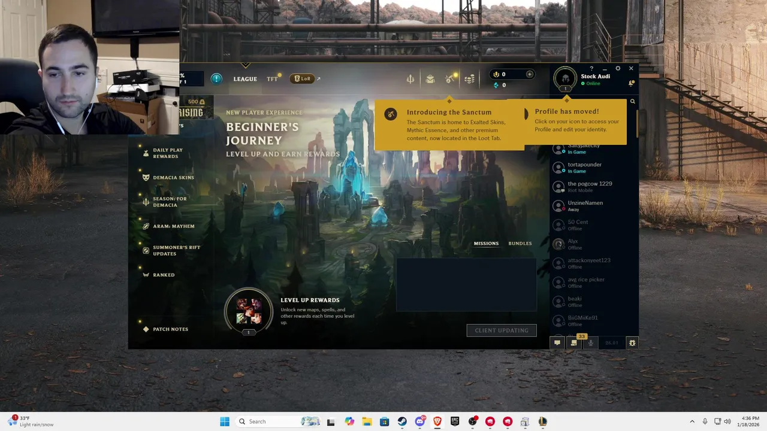Click the bug report icon

click(632, 343)
